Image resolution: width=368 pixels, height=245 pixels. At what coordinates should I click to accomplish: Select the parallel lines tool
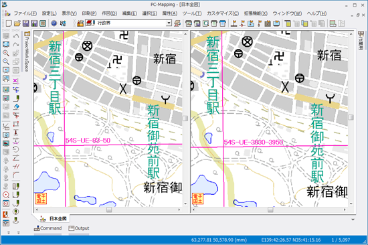[16, 167]
